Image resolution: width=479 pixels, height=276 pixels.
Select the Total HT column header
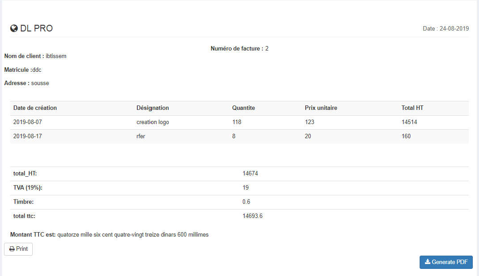tap(412, 108)
